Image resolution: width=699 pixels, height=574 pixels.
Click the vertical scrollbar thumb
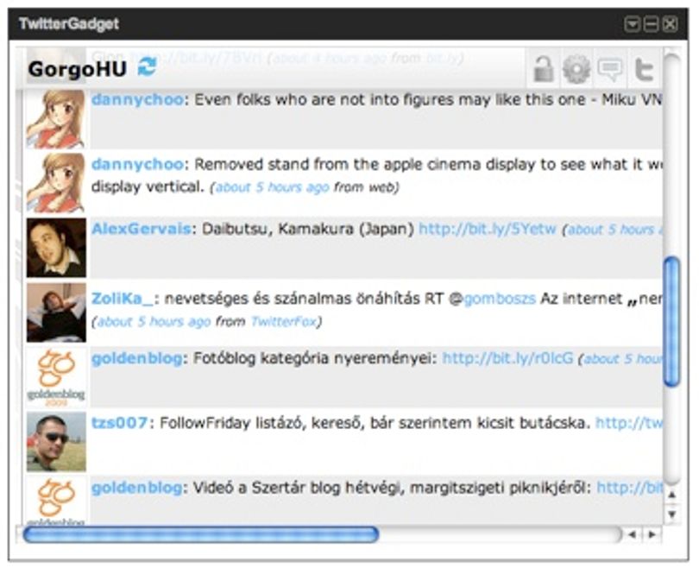671,322
